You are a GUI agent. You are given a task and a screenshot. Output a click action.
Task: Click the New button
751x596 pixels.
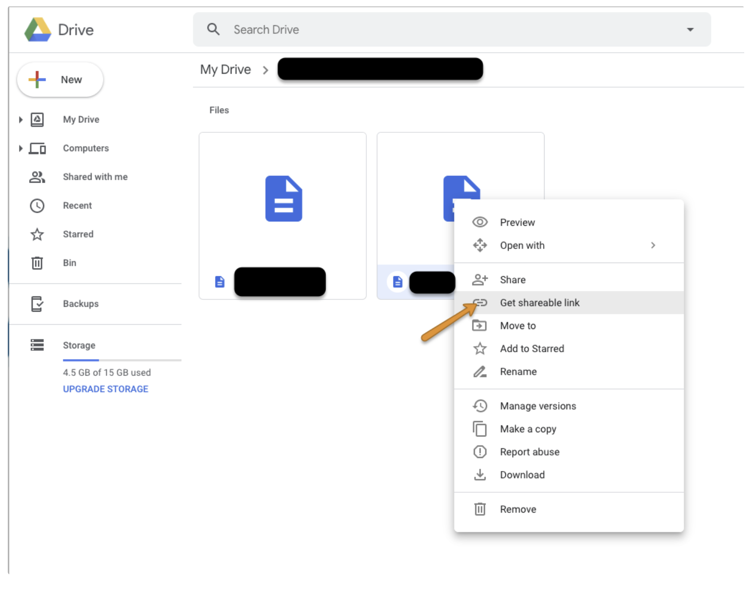60,80
